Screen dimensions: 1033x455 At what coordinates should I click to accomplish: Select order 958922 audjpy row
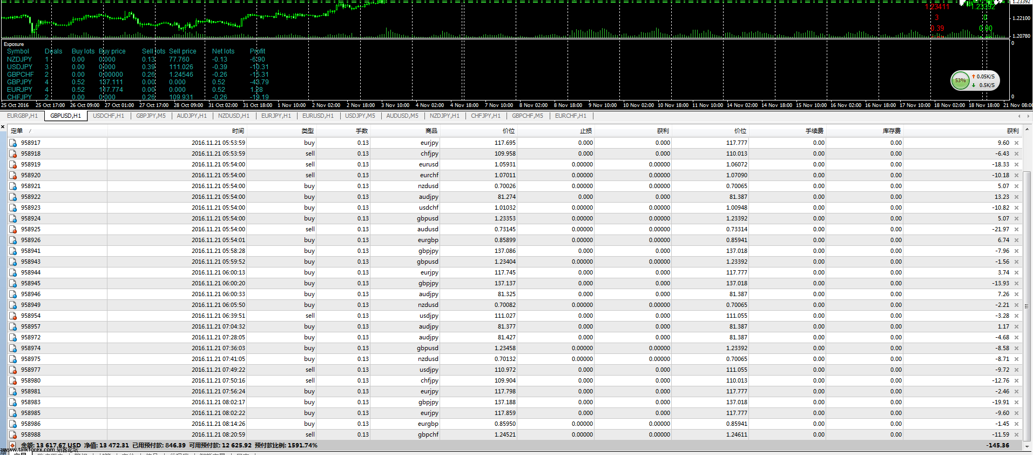click(515, 197)
